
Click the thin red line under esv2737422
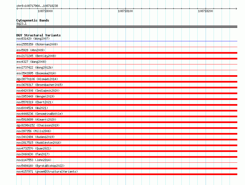127,70
